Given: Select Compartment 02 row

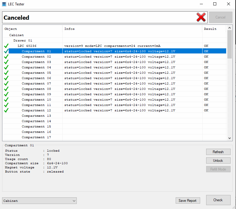Looking at the screenshot, I should point(114,56).
